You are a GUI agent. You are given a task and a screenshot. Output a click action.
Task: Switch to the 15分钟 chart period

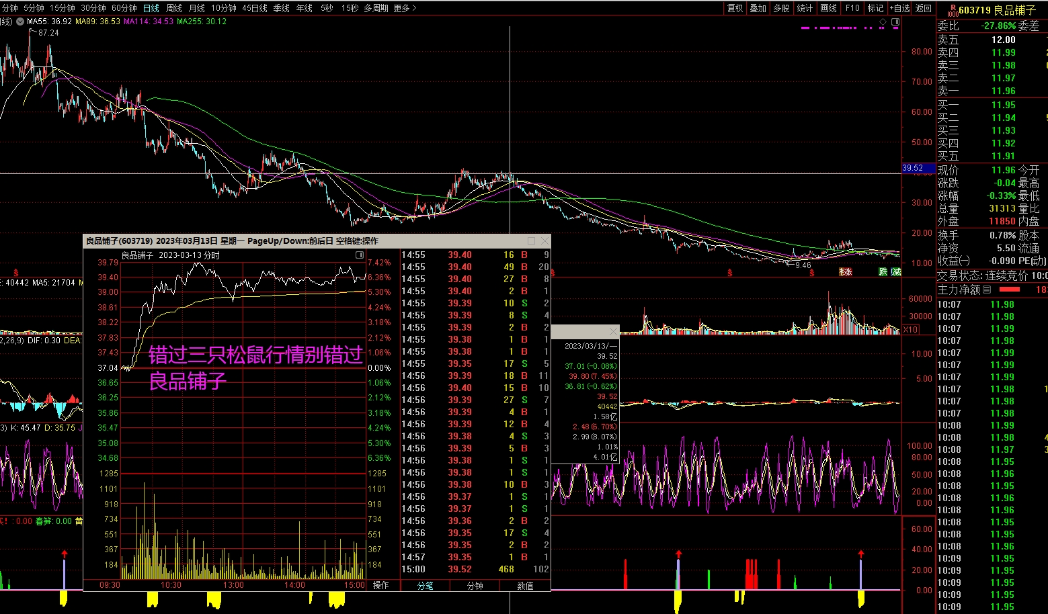pyautogui.click(x=63, y=8)
